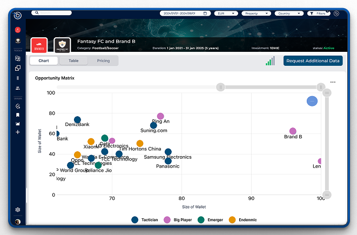The width and height of the screenshot is (357, 235).
Task: Switch to the Table tab
Action: click(x=73, y=61)
